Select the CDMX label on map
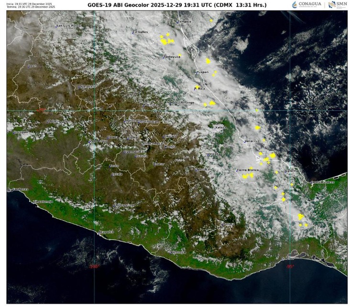The image size is (350, 307). (132, 138)
